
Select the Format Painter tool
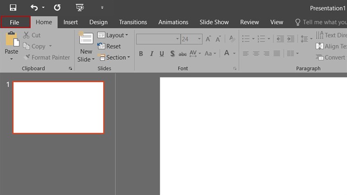coord(46,57)
